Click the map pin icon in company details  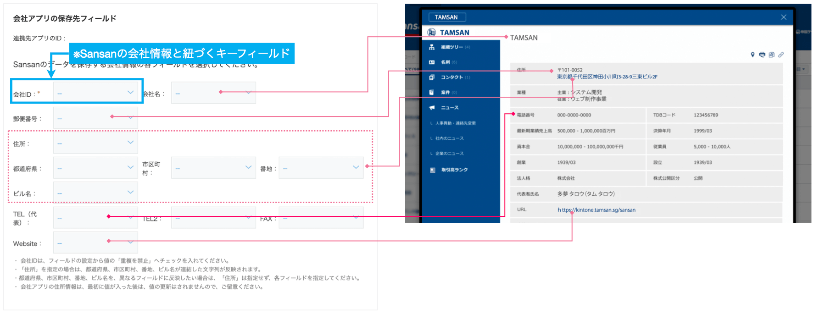tap(753, 55)
